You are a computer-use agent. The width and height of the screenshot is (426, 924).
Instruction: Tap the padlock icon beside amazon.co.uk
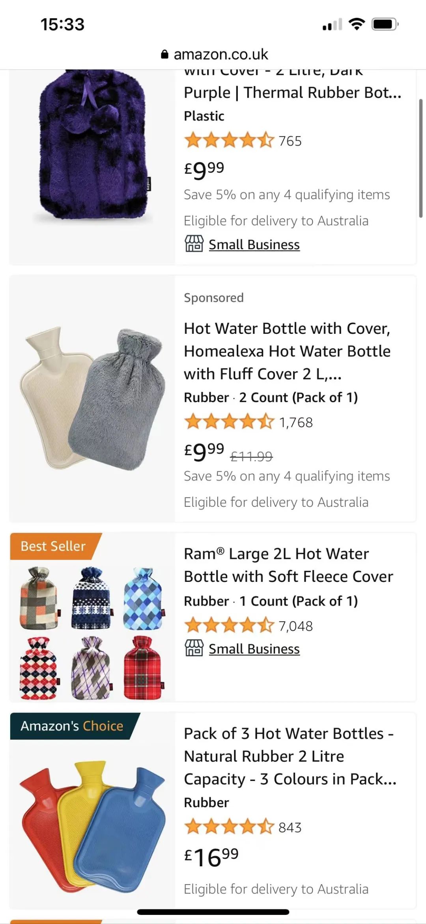point(164,55)
